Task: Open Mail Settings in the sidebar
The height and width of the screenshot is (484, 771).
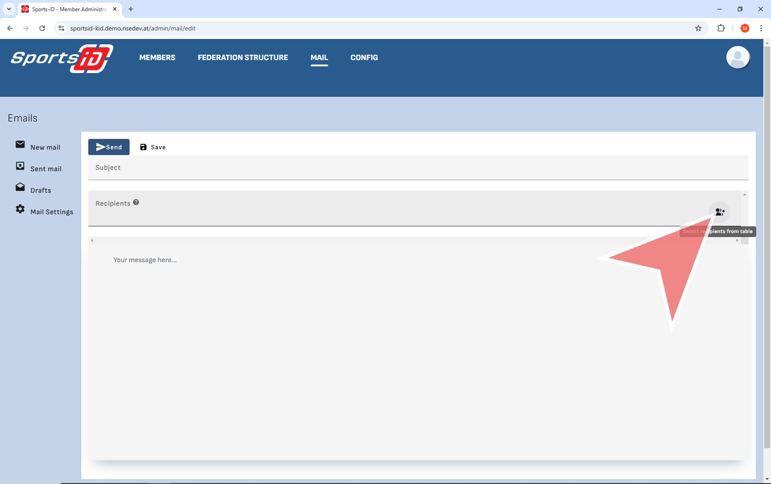Action: coord(51,212)
